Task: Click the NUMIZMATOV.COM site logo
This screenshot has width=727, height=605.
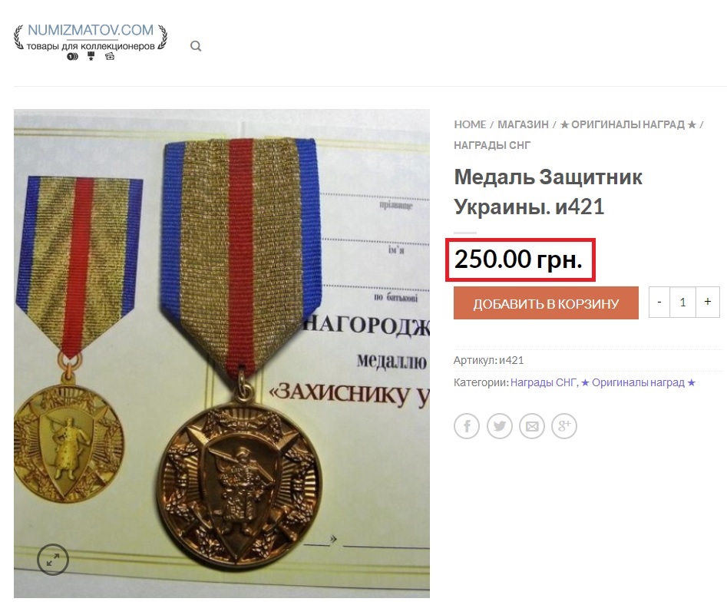Action: (91, 43)
